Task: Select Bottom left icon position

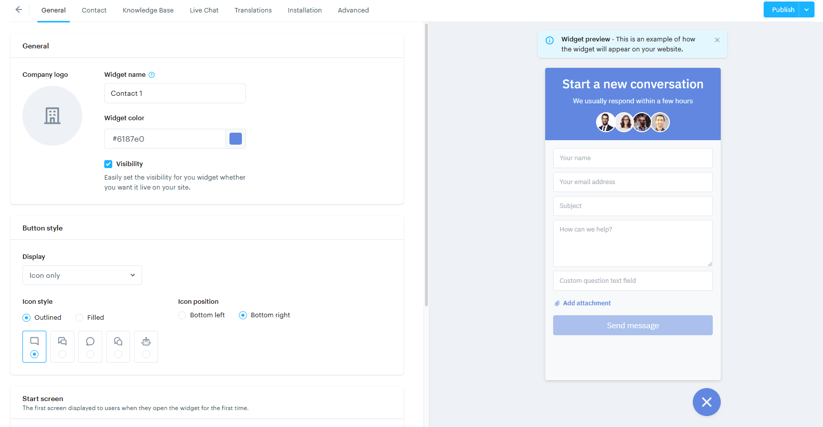Action: [182, 315]
